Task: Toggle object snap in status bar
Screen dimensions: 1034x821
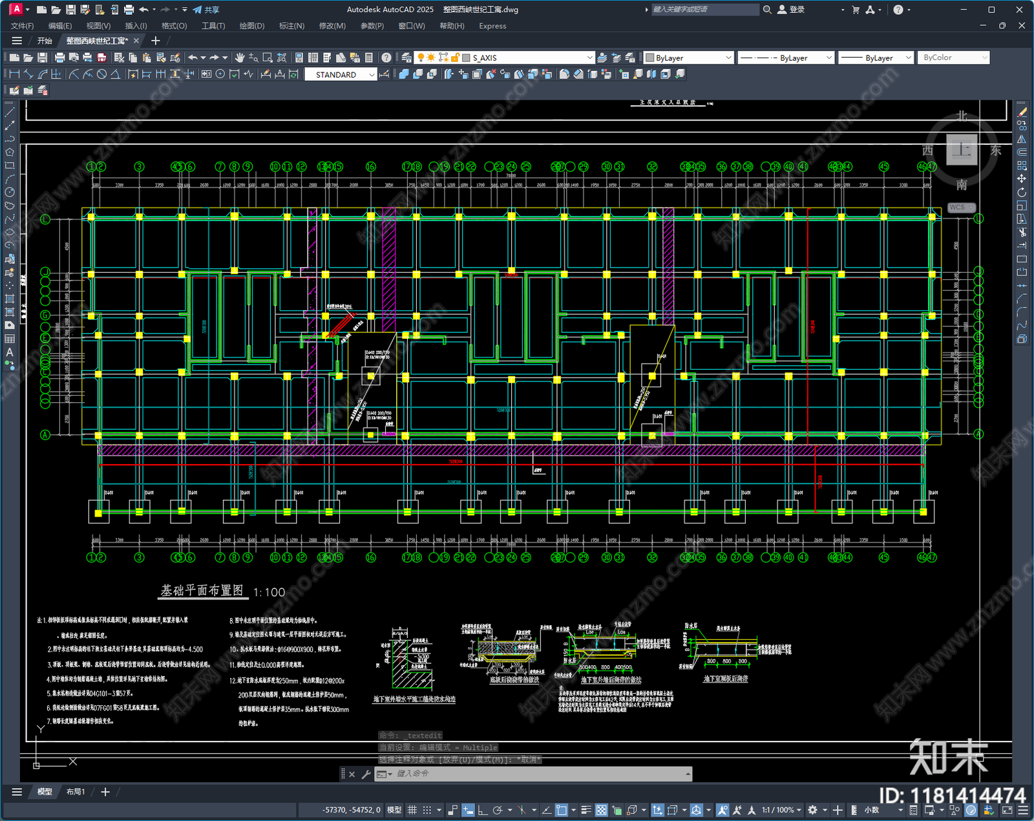Action: tap(562, 810)
